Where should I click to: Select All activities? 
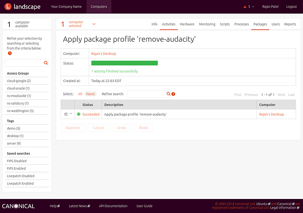80,94
